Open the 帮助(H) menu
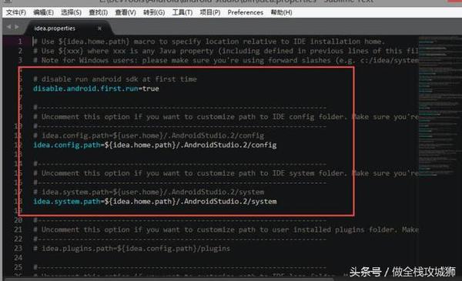 click(x=281, y=12)
